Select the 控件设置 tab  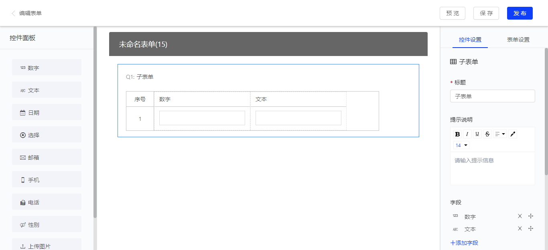click(x=470, y=40)
